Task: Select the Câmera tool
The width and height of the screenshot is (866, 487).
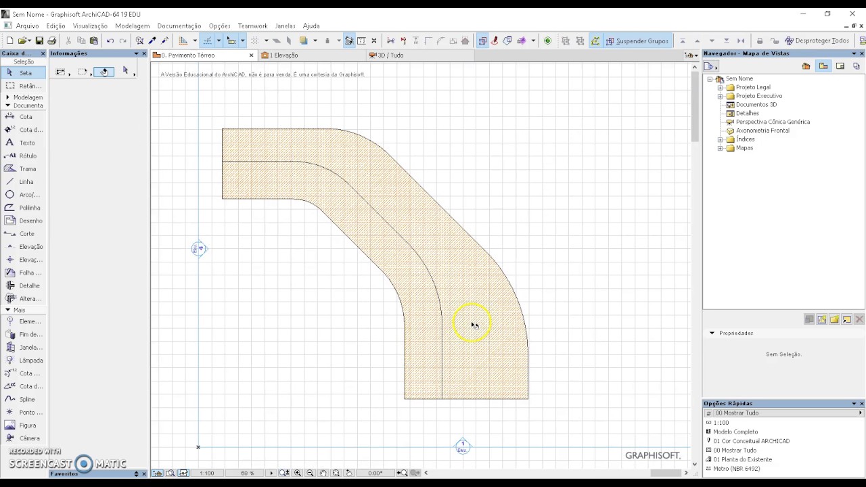Action: tap(23, 438)
